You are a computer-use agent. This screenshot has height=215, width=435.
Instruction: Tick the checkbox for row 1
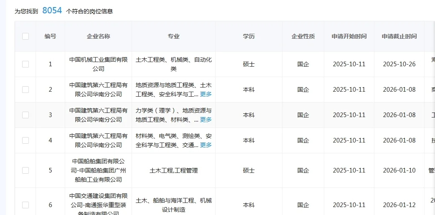click(x=25, y=64)
